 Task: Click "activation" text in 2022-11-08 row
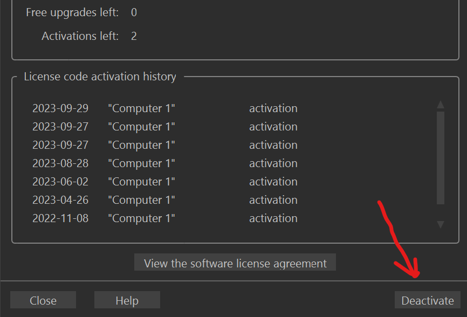273,218
